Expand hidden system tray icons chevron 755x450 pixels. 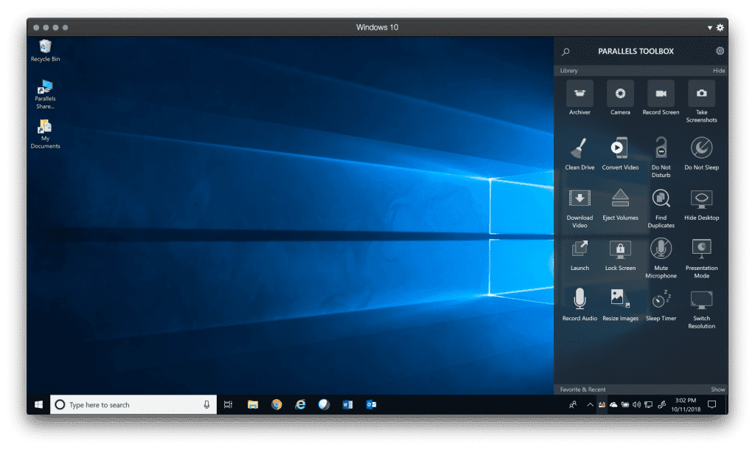[590, 405]
